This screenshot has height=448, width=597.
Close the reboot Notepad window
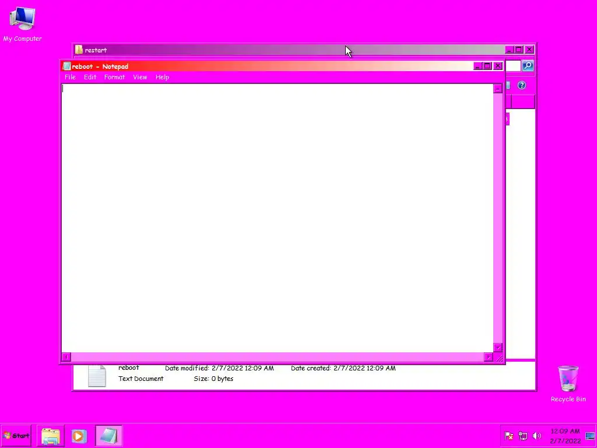(x=498, y=66)
